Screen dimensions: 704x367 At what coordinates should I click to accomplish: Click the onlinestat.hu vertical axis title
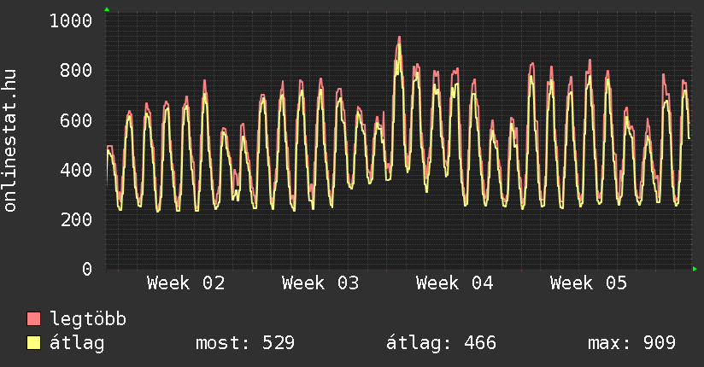(x=11, y=142)
